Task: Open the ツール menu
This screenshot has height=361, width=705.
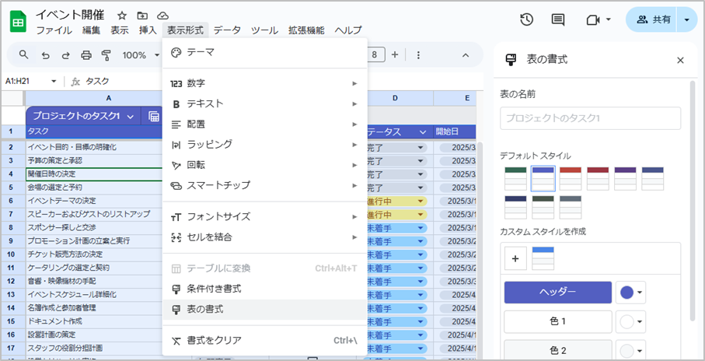Action: tap(264, 30)
